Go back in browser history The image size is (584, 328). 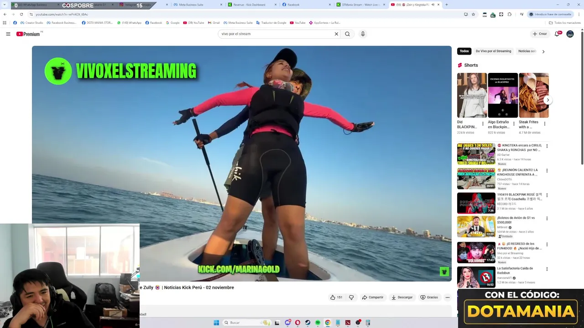click(x=5, y=14)
